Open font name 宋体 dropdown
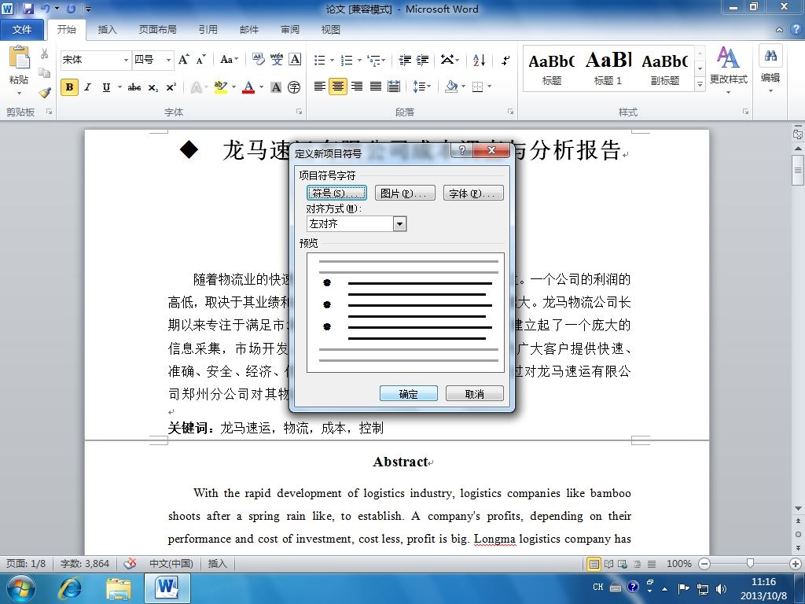 (126, 60)
